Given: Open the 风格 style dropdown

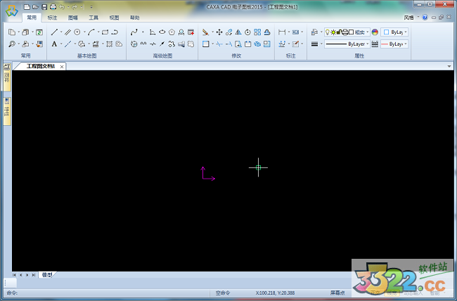Looking at the screenshot, I should [411, 16].
